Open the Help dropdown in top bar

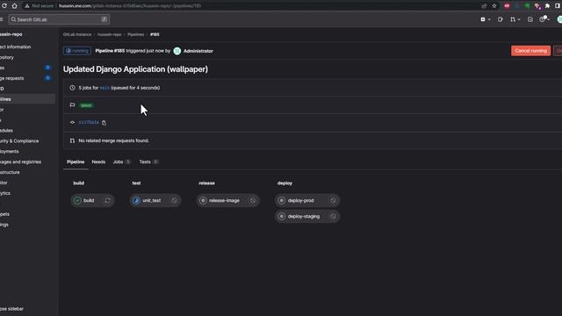pyautogui.click(x=544, y=19)
